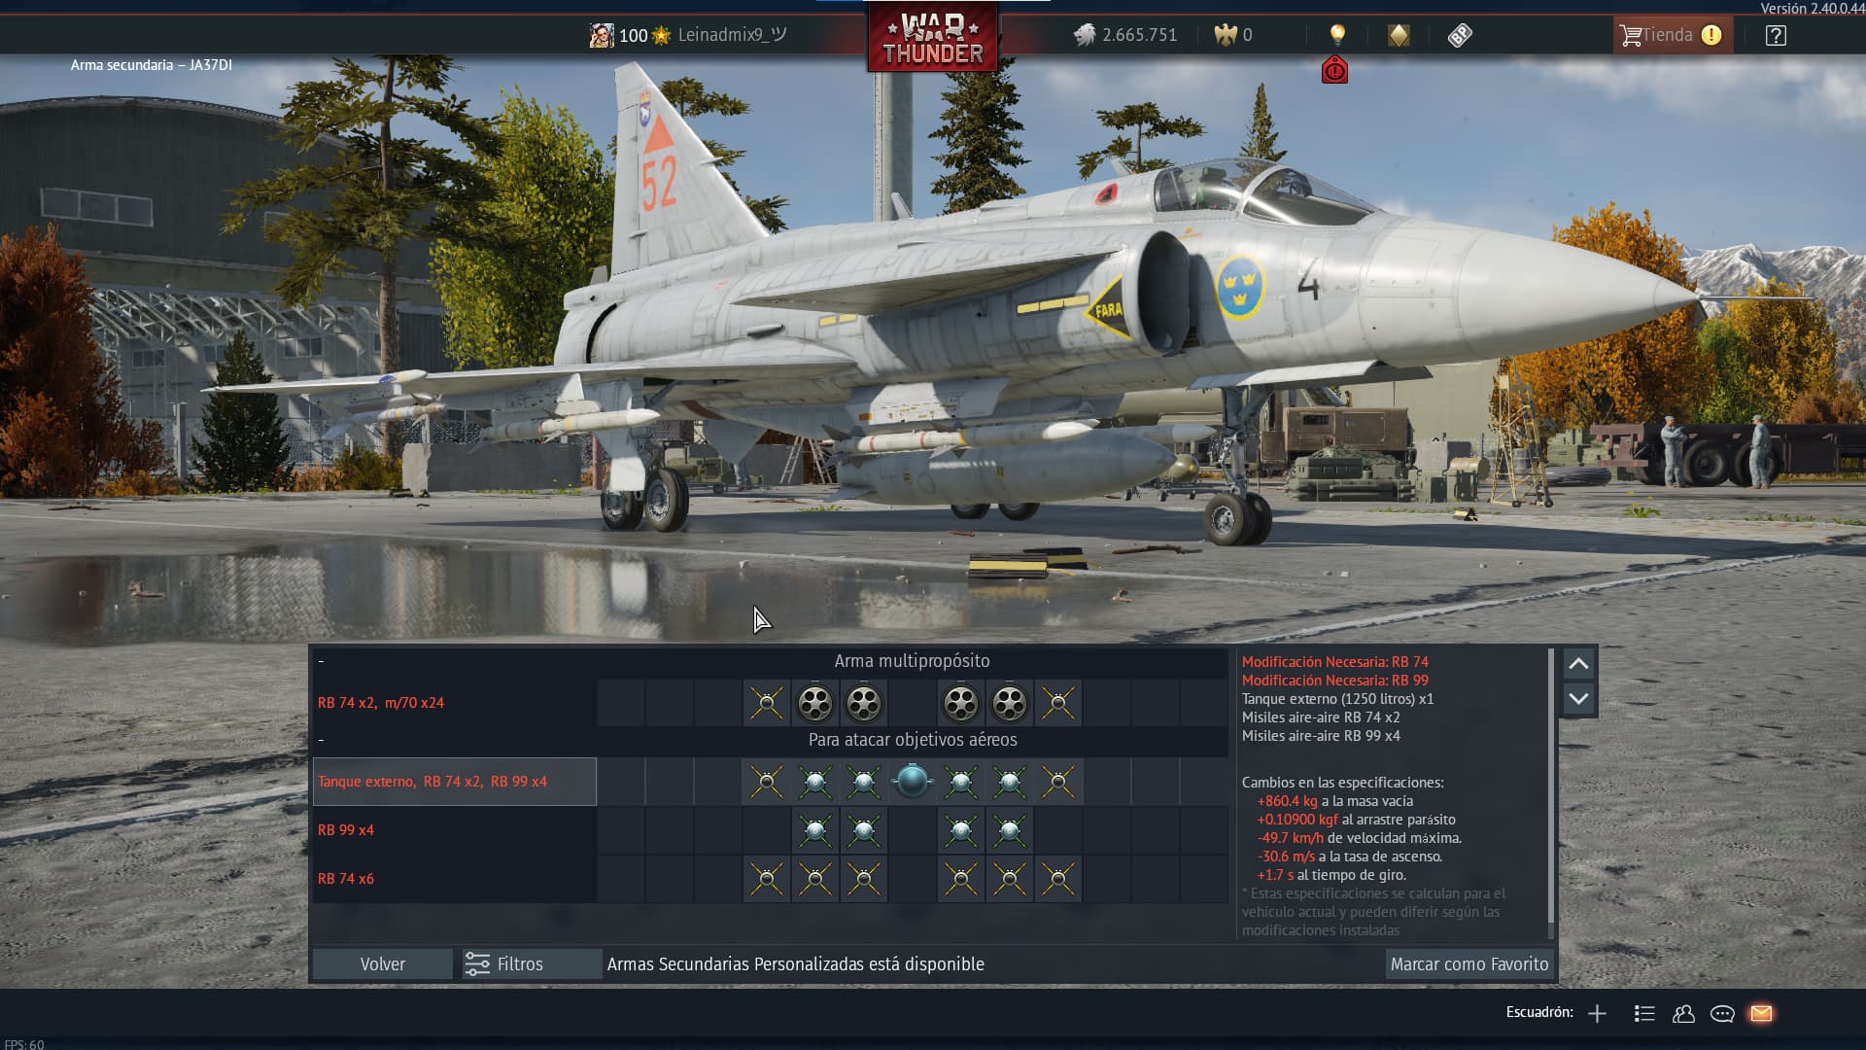Open the chat bubble icon
This screenshot has height=1050, width=1866.
pyautogui.click(x=1722, y=1014)
